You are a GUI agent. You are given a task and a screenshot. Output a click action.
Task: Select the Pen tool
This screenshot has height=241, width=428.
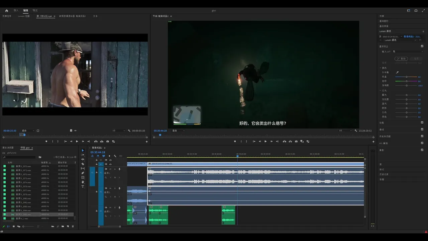(x=83, y=173)
